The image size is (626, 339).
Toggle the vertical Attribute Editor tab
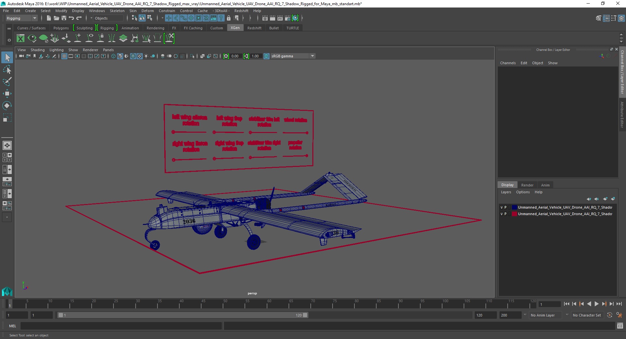[622, 114]
